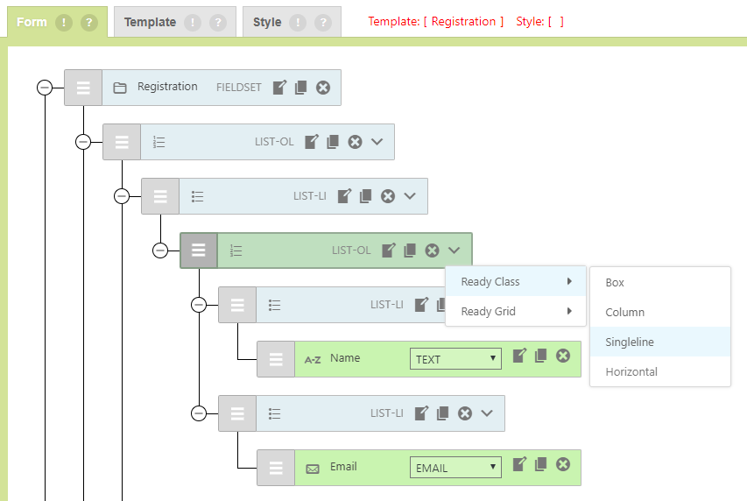Duplicate the Registration fieldset
This screenshot has height=501, width=747.
(x=301, y=87)
